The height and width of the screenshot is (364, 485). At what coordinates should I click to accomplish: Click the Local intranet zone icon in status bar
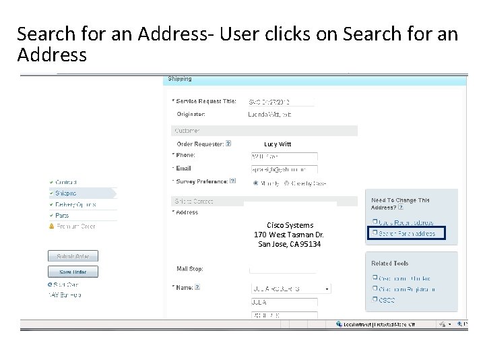point(339,324)
